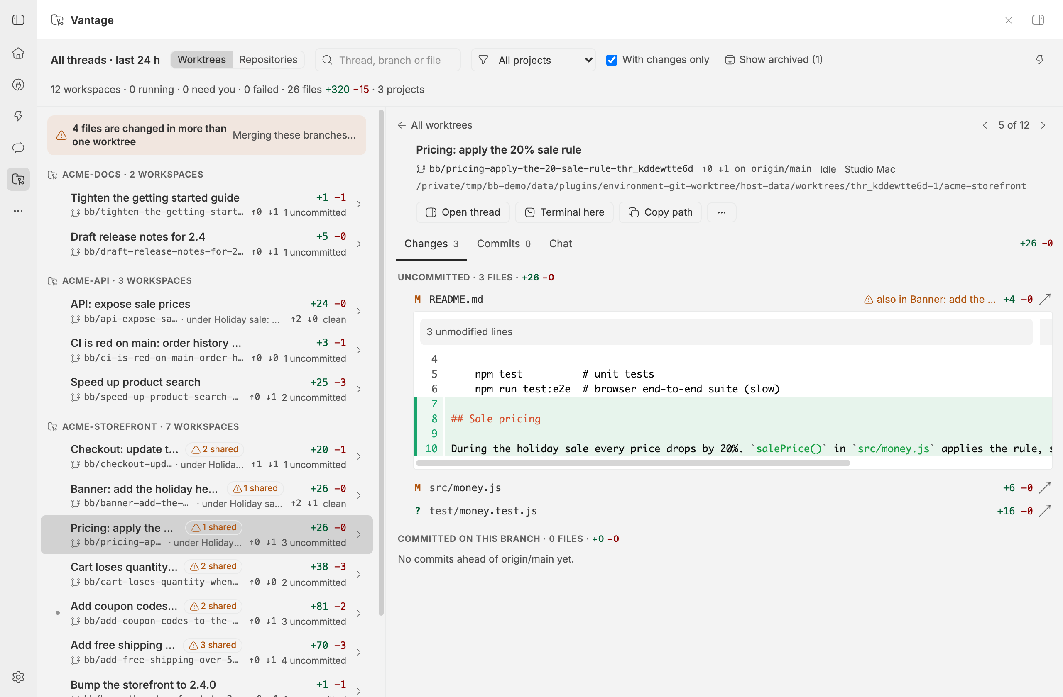The image size is (1063, 697).
Task: Open the chat loop icon in sidebar
Action: (18, 148)
